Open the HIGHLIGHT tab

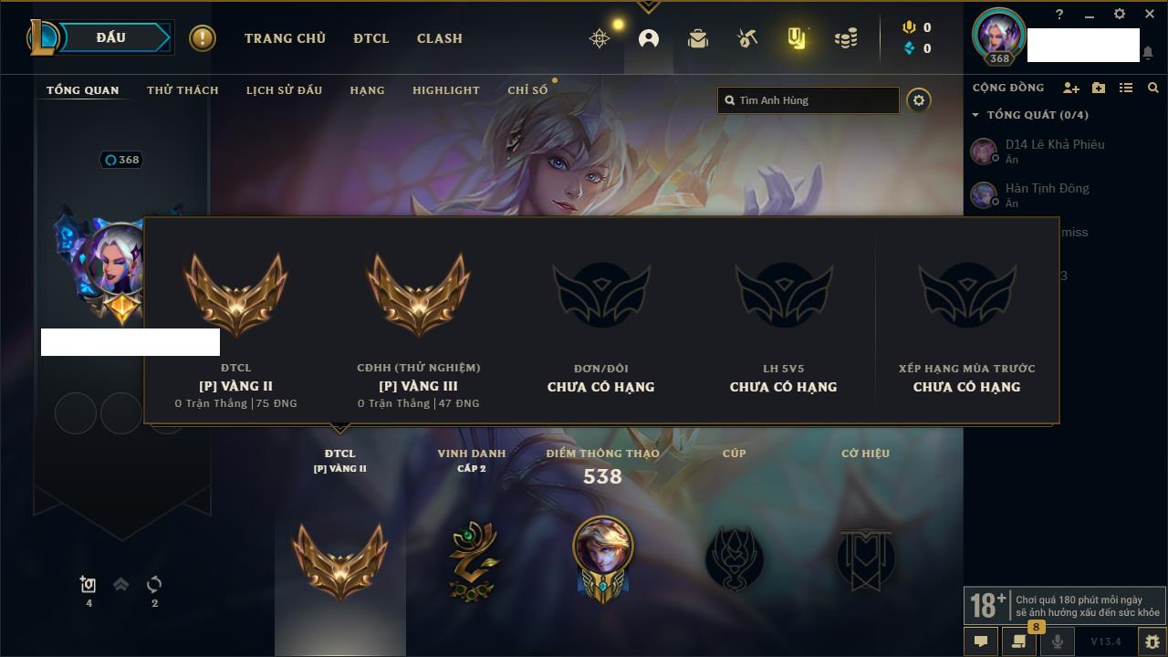[x=446, y=90]
